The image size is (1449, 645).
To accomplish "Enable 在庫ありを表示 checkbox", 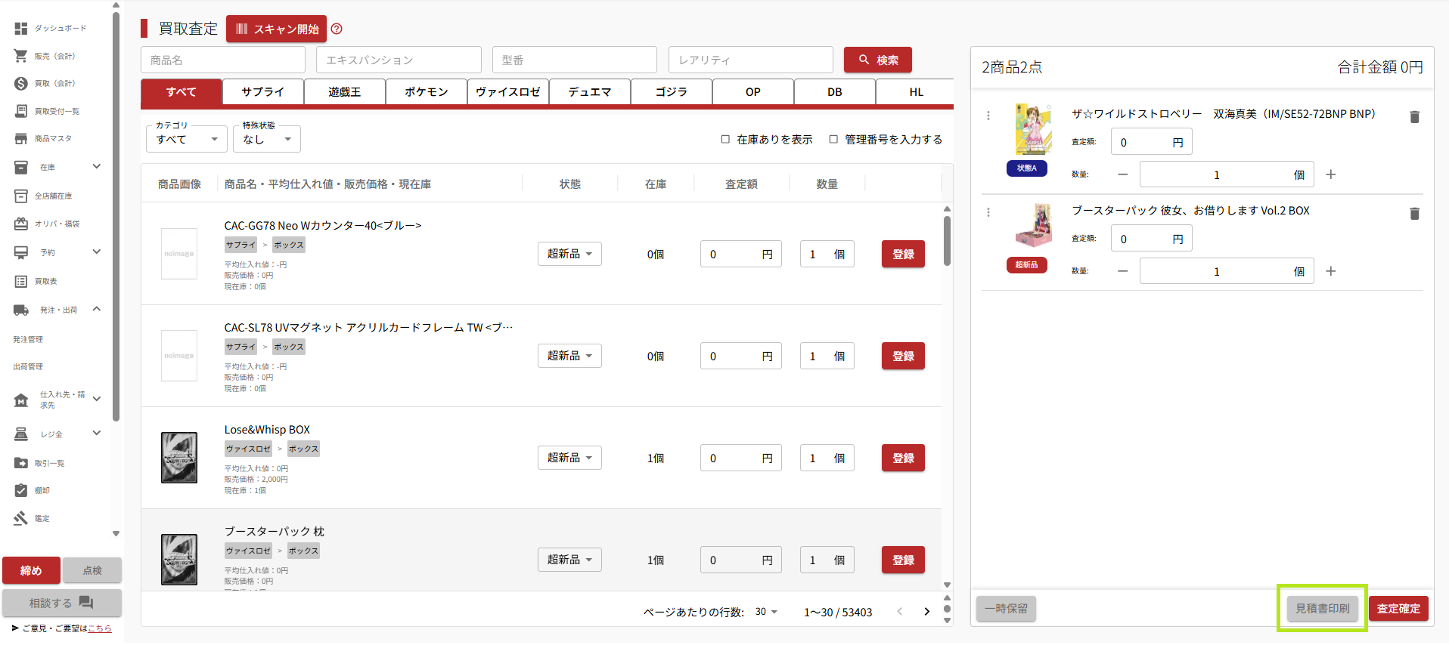I will click(x=725, y=139).
